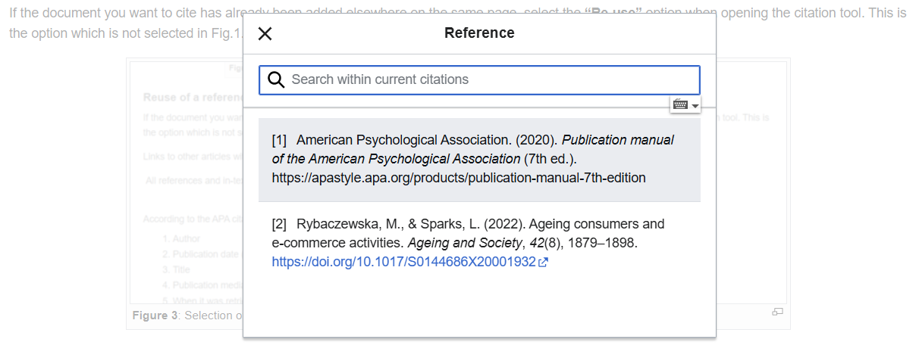Click the [1] citation number
The height and width of the screenshot is (345, 919).
point(279,140)
